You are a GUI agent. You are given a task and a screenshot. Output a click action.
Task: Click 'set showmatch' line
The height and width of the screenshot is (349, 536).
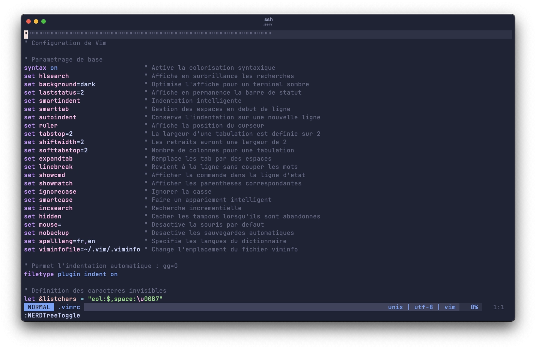tap(48, 184)
